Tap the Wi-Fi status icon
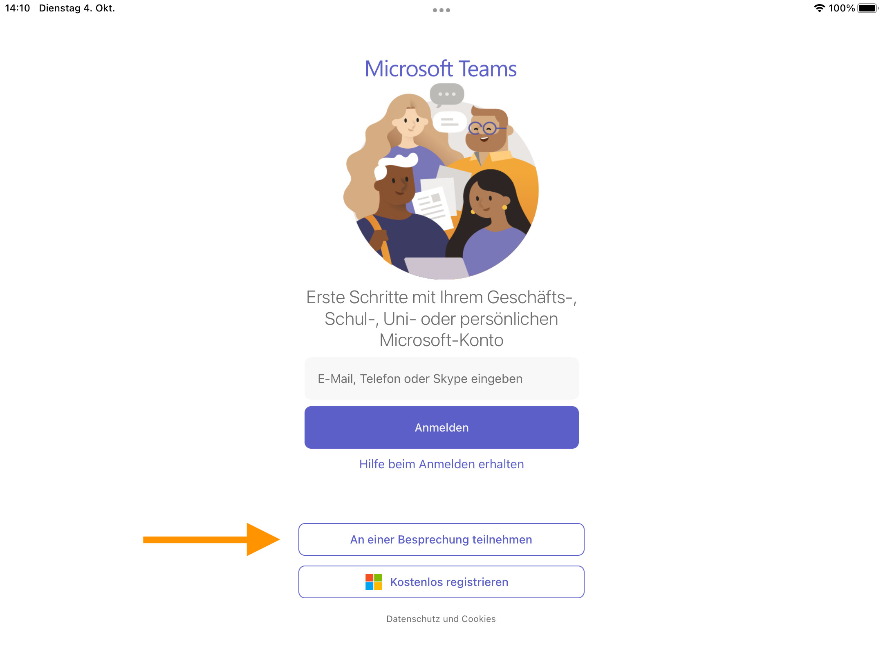The image size is (883, 662). click(x=819, y=8)
